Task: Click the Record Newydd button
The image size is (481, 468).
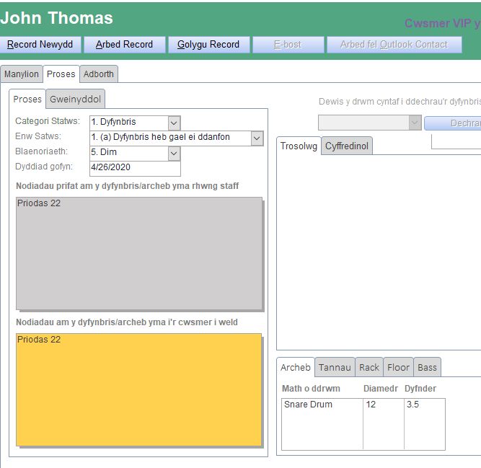Action: pos(40,45)
